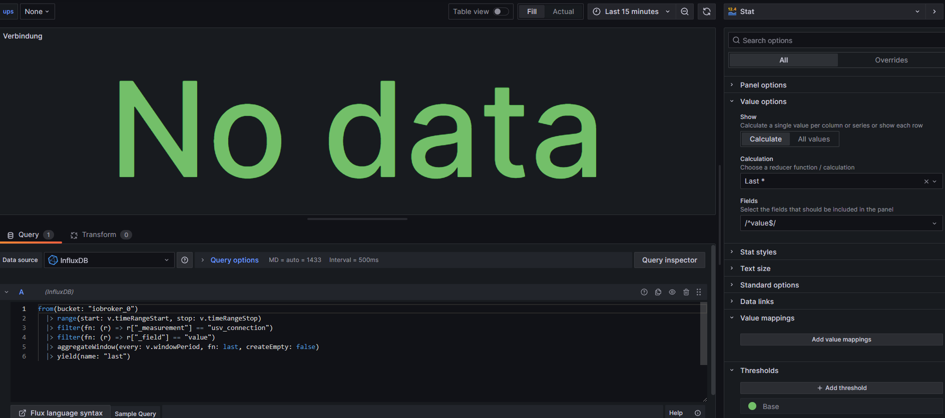This screenshot has height=418, width=945.
Task: Click the Base threshold label
Action: 770,406
